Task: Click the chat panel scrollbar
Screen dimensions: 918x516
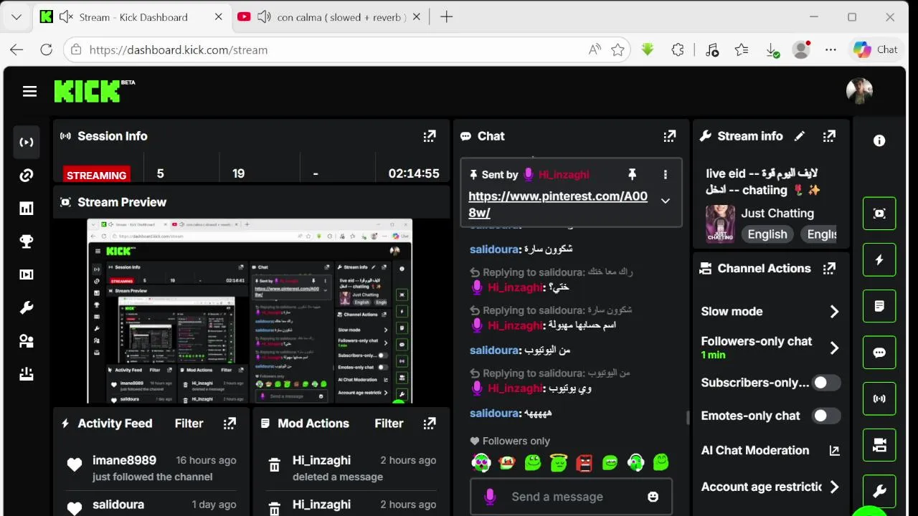Action: tap(688, 418)
